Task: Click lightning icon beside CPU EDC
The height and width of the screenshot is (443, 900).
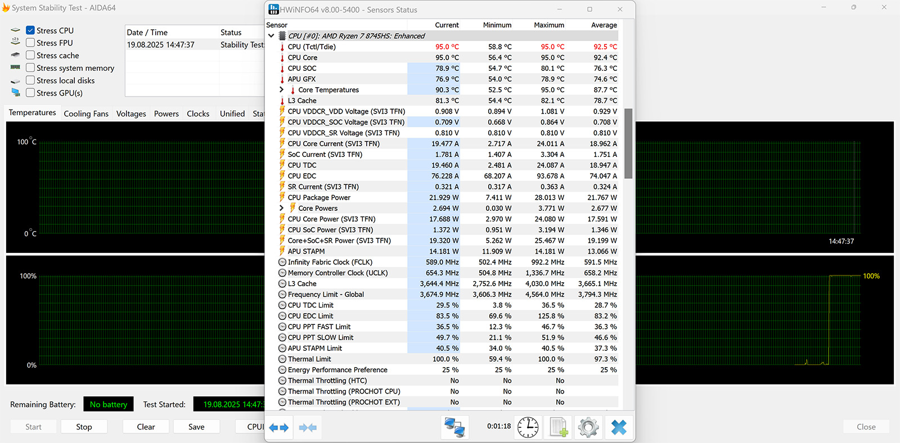Action: click(x=282, y=176)
